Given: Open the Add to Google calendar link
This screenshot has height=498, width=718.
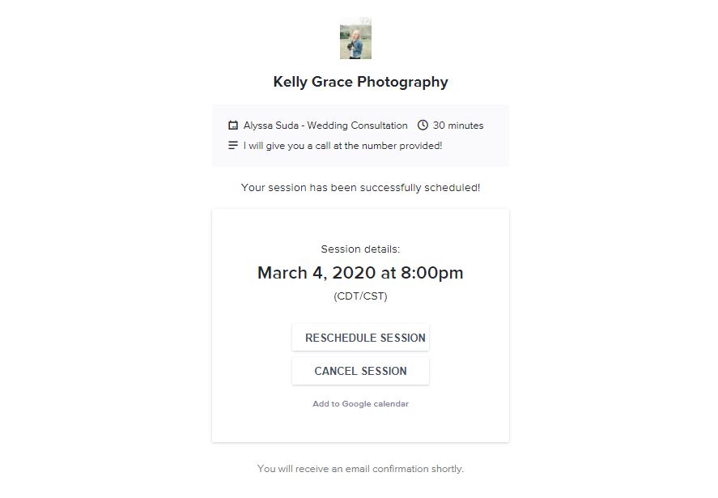Looking at the screenshot, I should (x=360, y=403).
